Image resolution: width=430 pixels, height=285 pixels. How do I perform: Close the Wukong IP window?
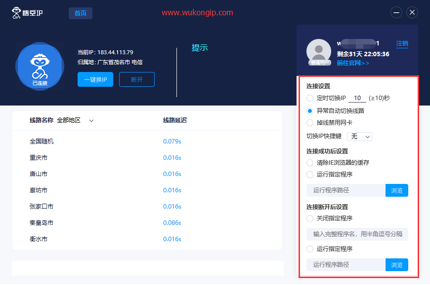412,13
